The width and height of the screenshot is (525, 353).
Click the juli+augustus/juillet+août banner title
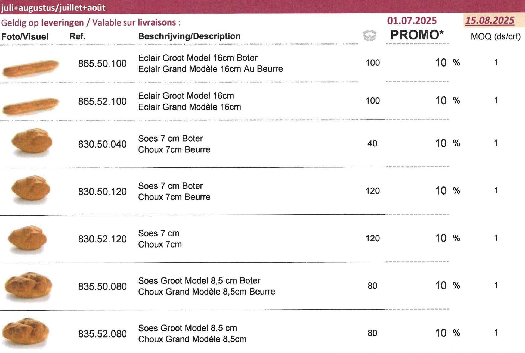pos(53,7)
